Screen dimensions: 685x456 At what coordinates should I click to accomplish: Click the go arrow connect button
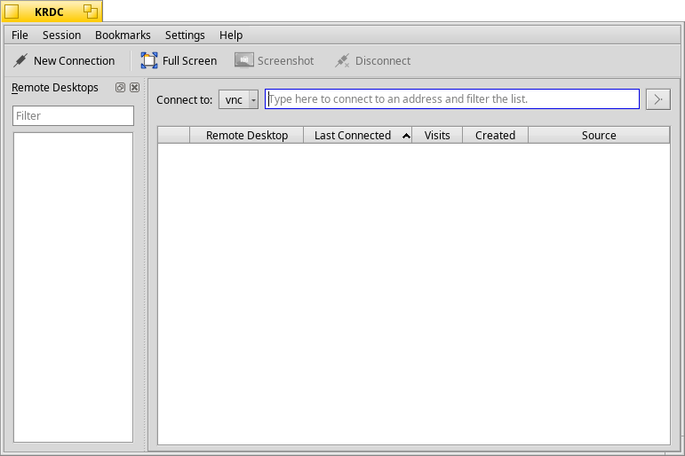click(x=658, y=99)
